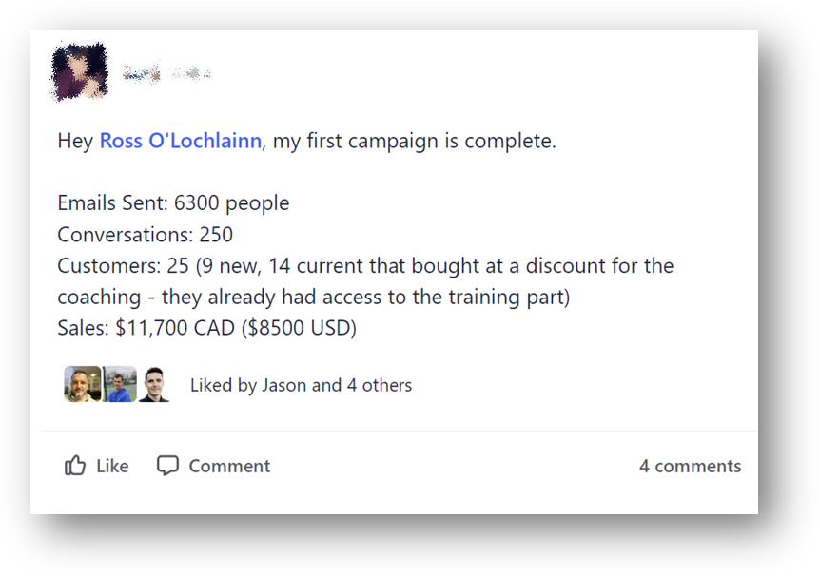The width and height of the screenshot is (820, 576).
Task: Click the "Conversations: 250" line
Action: tap(145, 235)
